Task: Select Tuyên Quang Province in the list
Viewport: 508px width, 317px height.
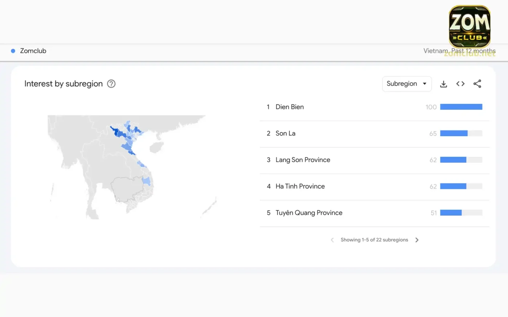Action: (309, 213)
